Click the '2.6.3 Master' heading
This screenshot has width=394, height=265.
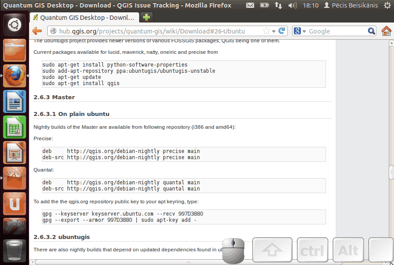coord(54,97)
